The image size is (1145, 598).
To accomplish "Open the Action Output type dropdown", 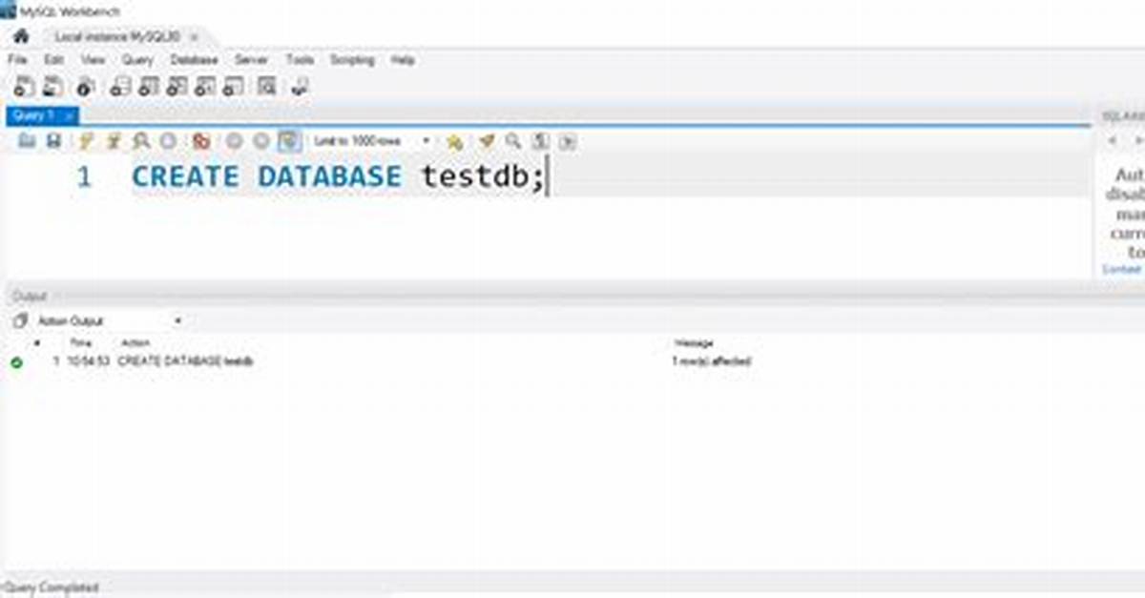I will tap(110, 321).
